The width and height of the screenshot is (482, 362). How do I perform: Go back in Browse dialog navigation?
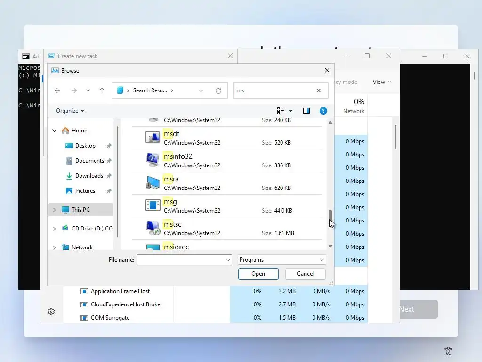point(57,90)
